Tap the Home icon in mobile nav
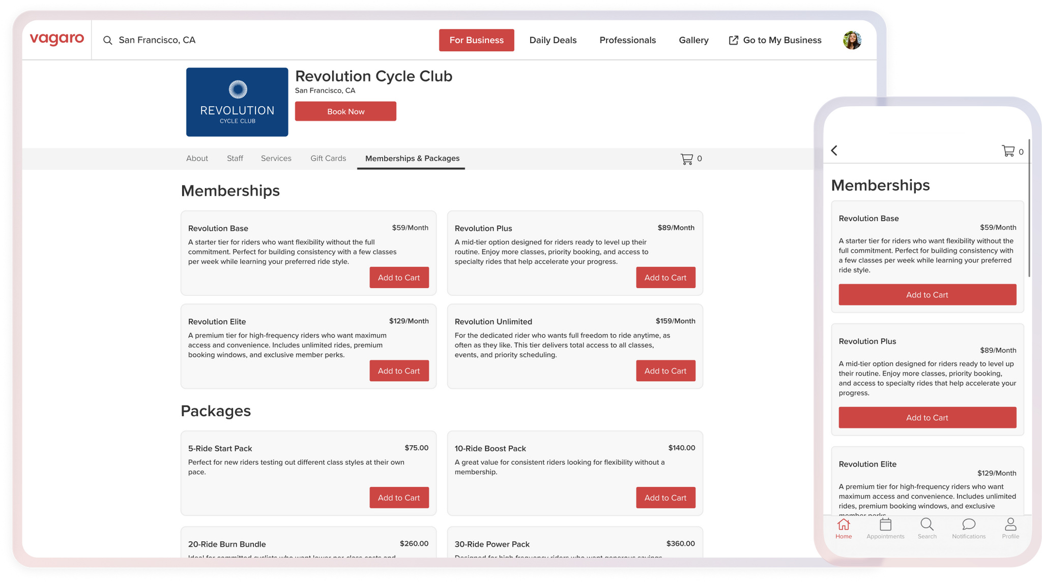This screenshot has width=1042, height=582. (844, 529)
